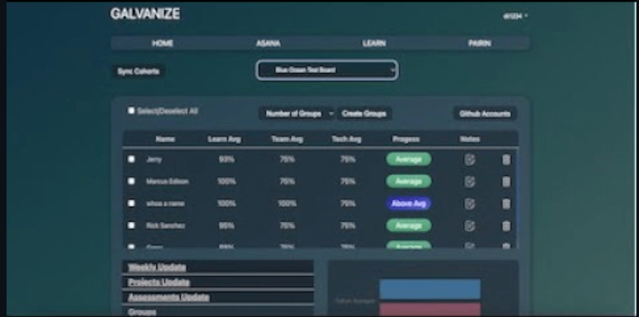Viewport: 639px width, 317px height.
Task: Click the blue bar in the chart
Action: (x=429, y=289)
